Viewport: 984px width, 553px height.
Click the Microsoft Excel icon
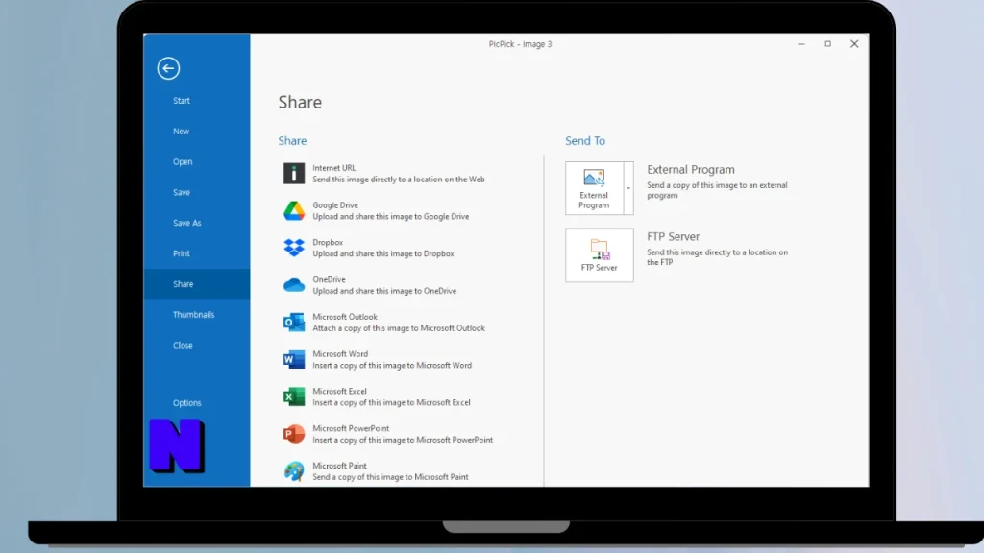tap(294, 397)
